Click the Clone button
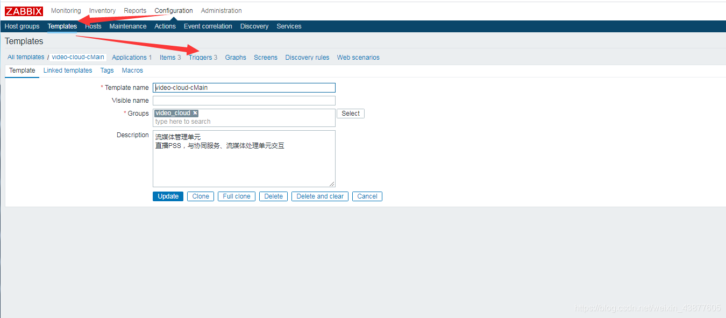This screenshot has width=726, height=318. tap(201, 196)
